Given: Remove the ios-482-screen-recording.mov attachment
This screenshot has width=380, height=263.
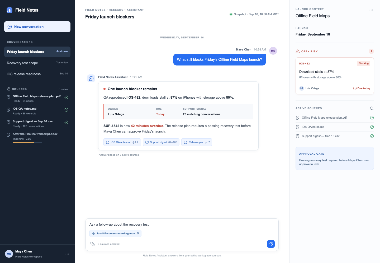Looking at the screenshot, I should (138, 233).
